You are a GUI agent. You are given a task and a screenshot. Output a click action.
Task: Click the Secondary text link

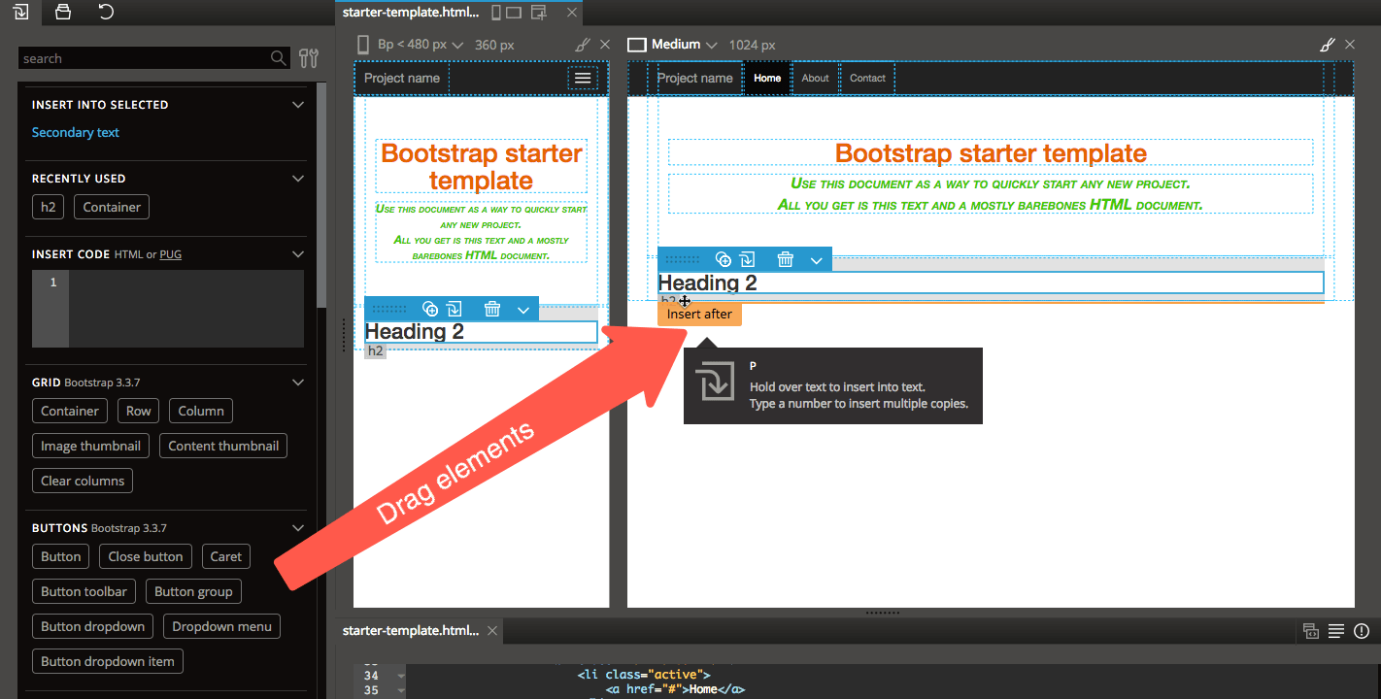pos(76,132)
